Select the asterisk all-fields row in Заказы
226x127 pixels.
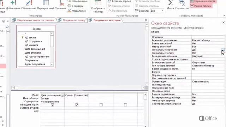click(25, 34)
